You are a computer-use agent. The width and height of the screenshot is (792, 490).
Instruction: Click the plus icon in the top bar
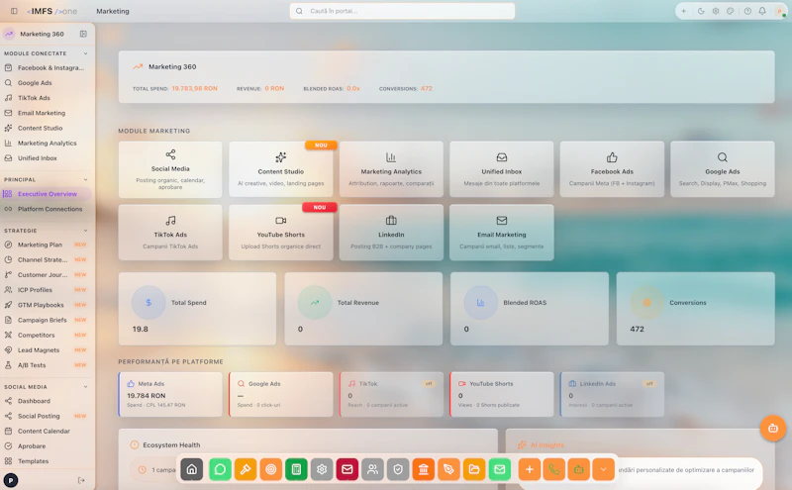683,11
